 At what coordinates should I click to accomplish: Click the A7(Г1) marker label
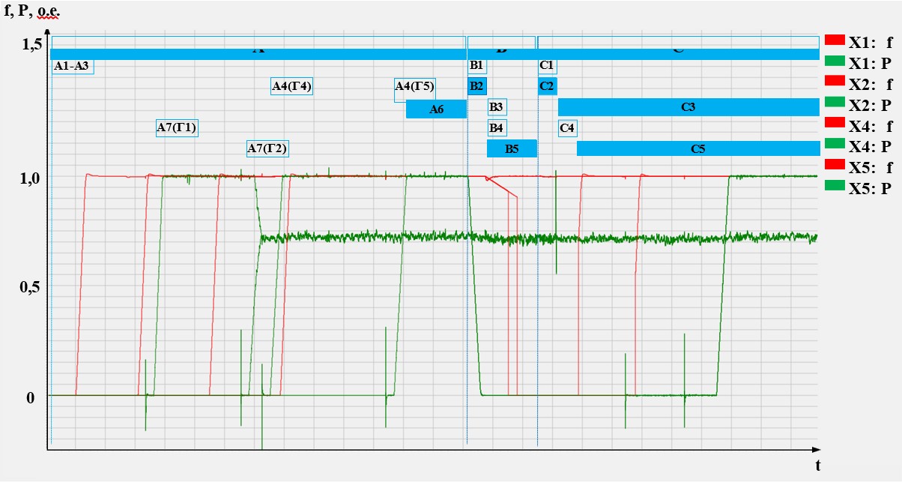coord(176,127)
